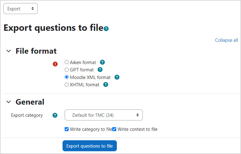Viewport: 241px width, 154px height.
Task: Uncheck Write category to file
Action: point(67,129)
